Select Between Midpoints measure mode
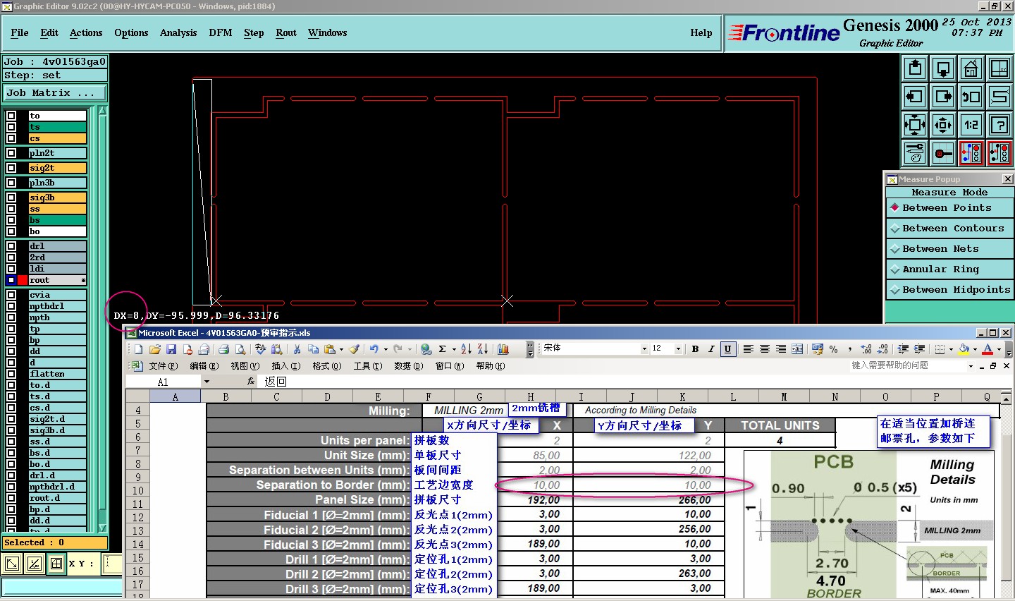Screen dimensions: 1015x601 (x=950, y=290)
